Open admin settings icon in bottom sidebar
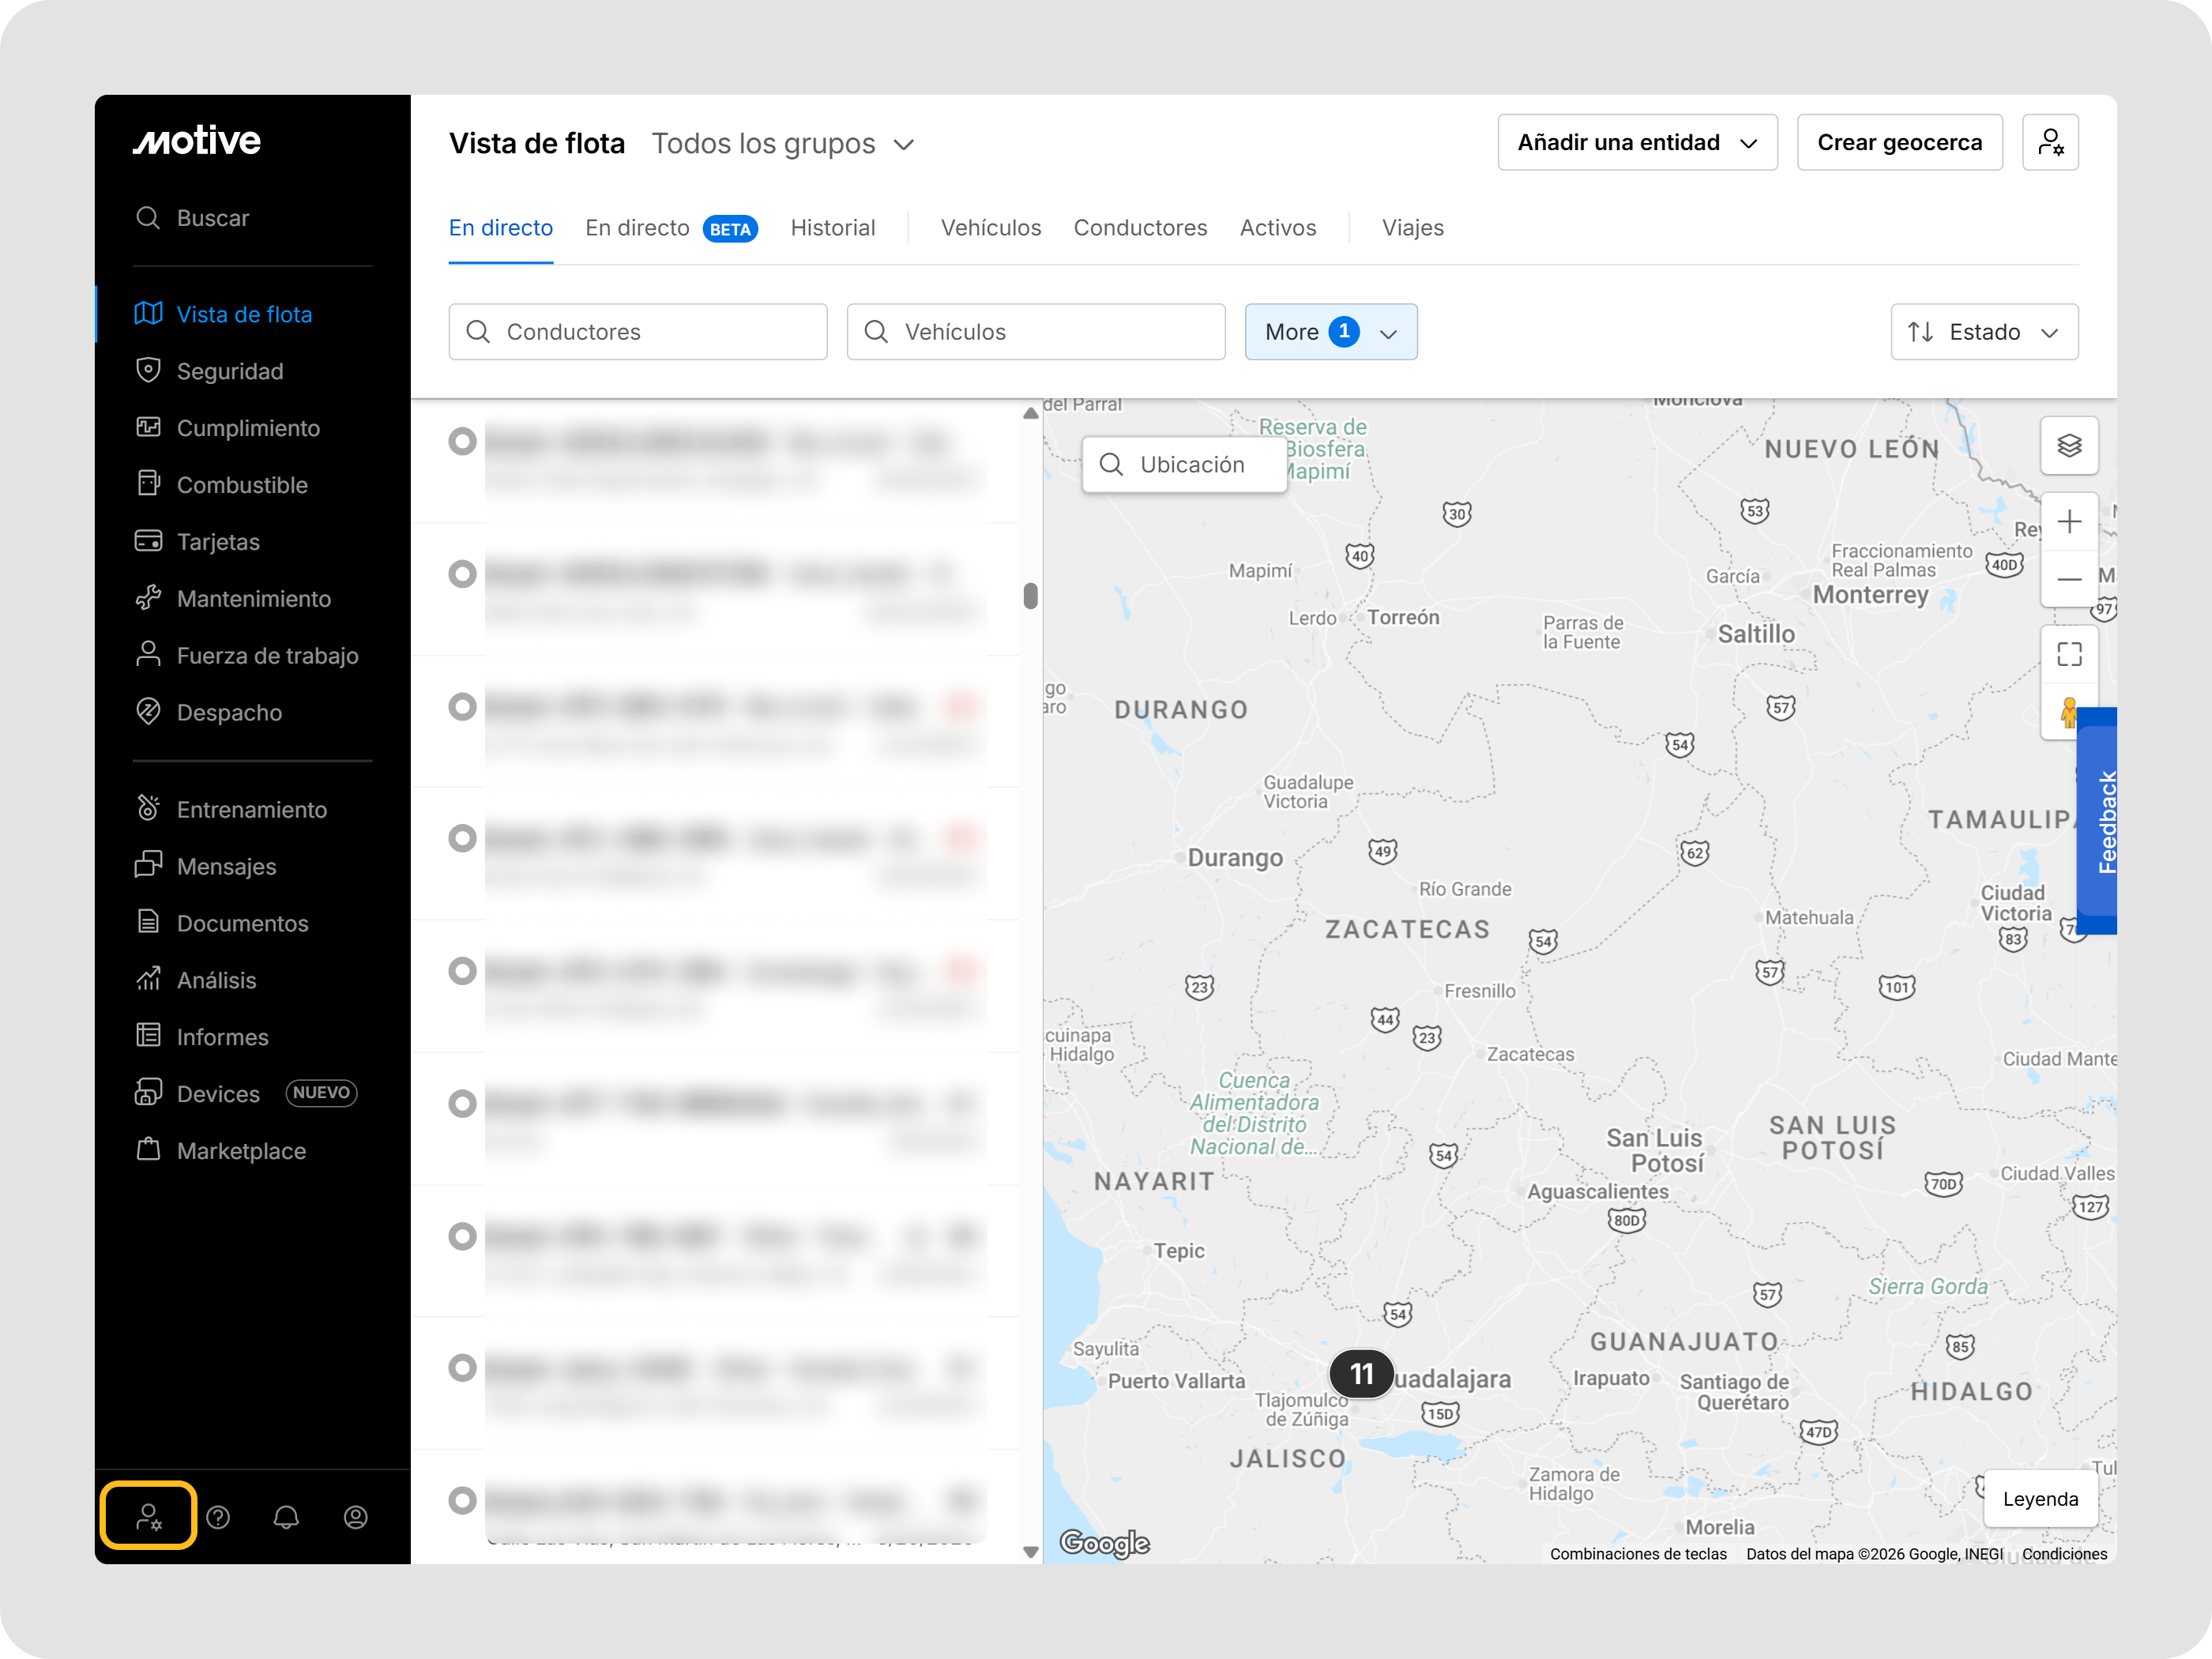 click(x=148, y=1516)
